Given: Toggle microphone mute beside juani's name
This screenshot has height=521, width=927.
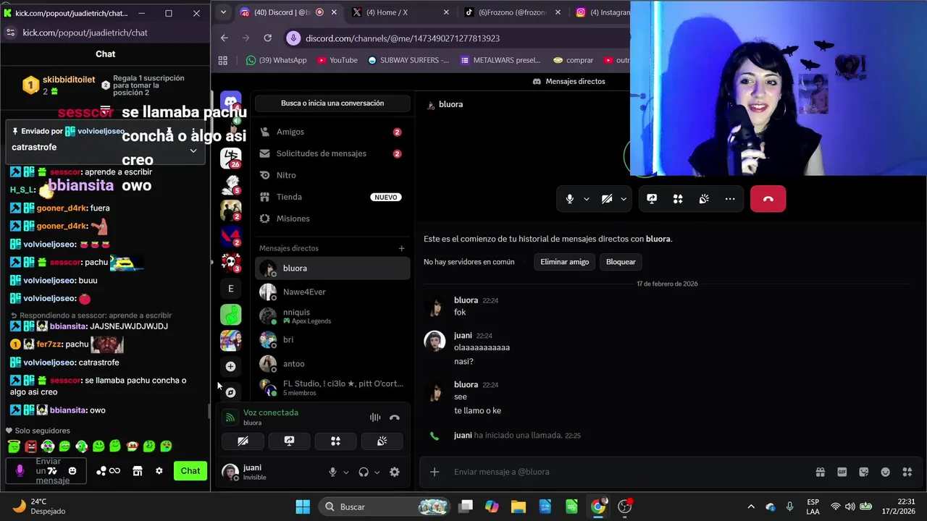Looking at the screenshot, I should click(332, 472).
